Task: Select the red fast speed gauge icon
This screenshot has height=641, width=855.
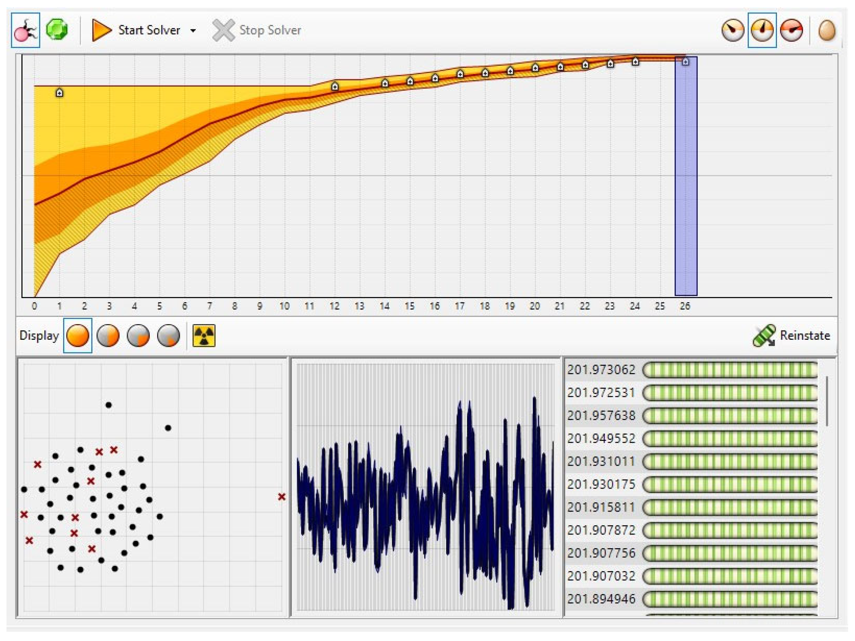Action: tap(791, 30)
